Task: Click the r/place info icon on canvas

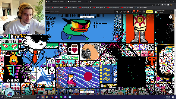Action: coord(170,17)
